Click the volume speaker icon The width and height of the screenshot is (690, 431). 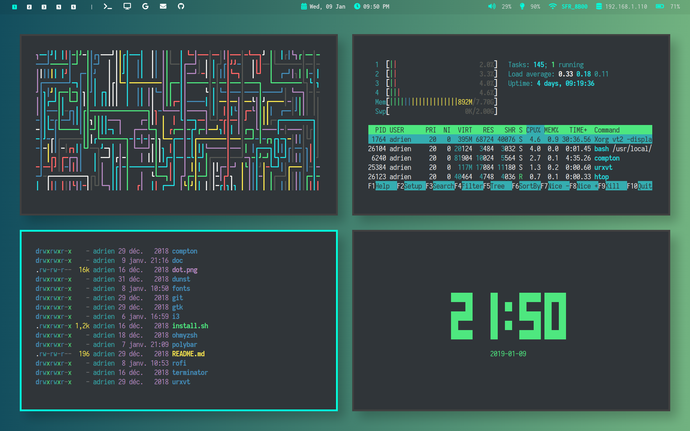click(x=492, y=6)
